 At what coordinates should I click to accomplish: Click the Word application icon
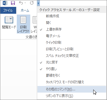[x=5, y=3]
